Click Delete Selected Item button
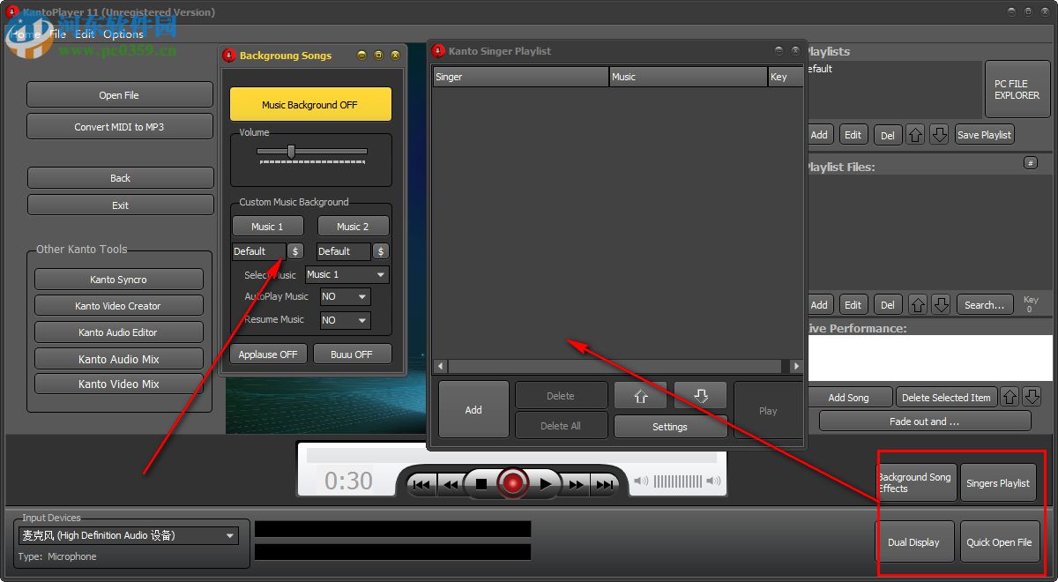This screenshot has width=1058, height=582. (x=946, y=398)
